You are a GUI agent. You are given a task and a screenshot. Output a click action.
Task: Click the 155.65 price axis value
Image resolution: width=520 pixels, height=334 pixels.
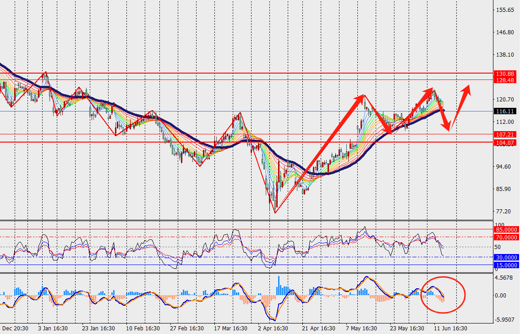tap(505, 10)
